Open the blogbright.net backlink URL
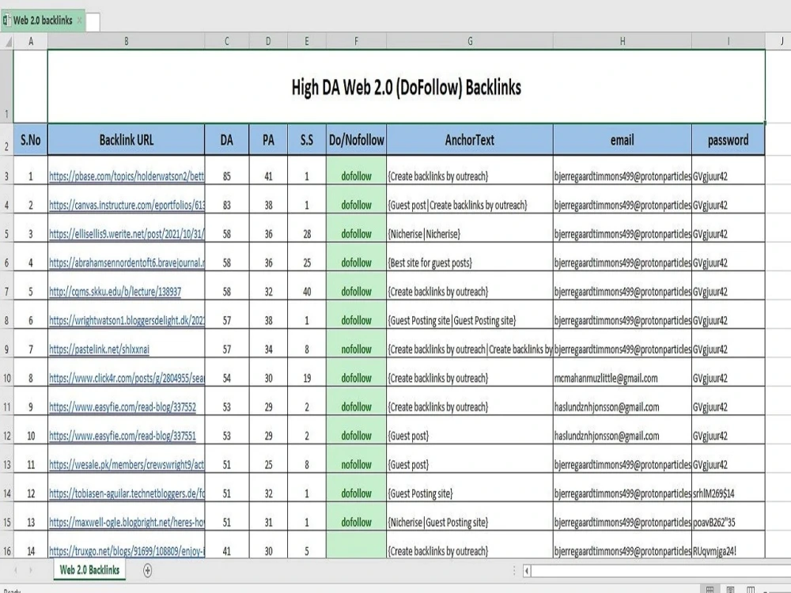 pos(127,523)
